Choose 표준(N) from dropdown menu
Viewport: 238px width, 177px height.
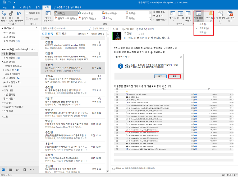[203, 24]
